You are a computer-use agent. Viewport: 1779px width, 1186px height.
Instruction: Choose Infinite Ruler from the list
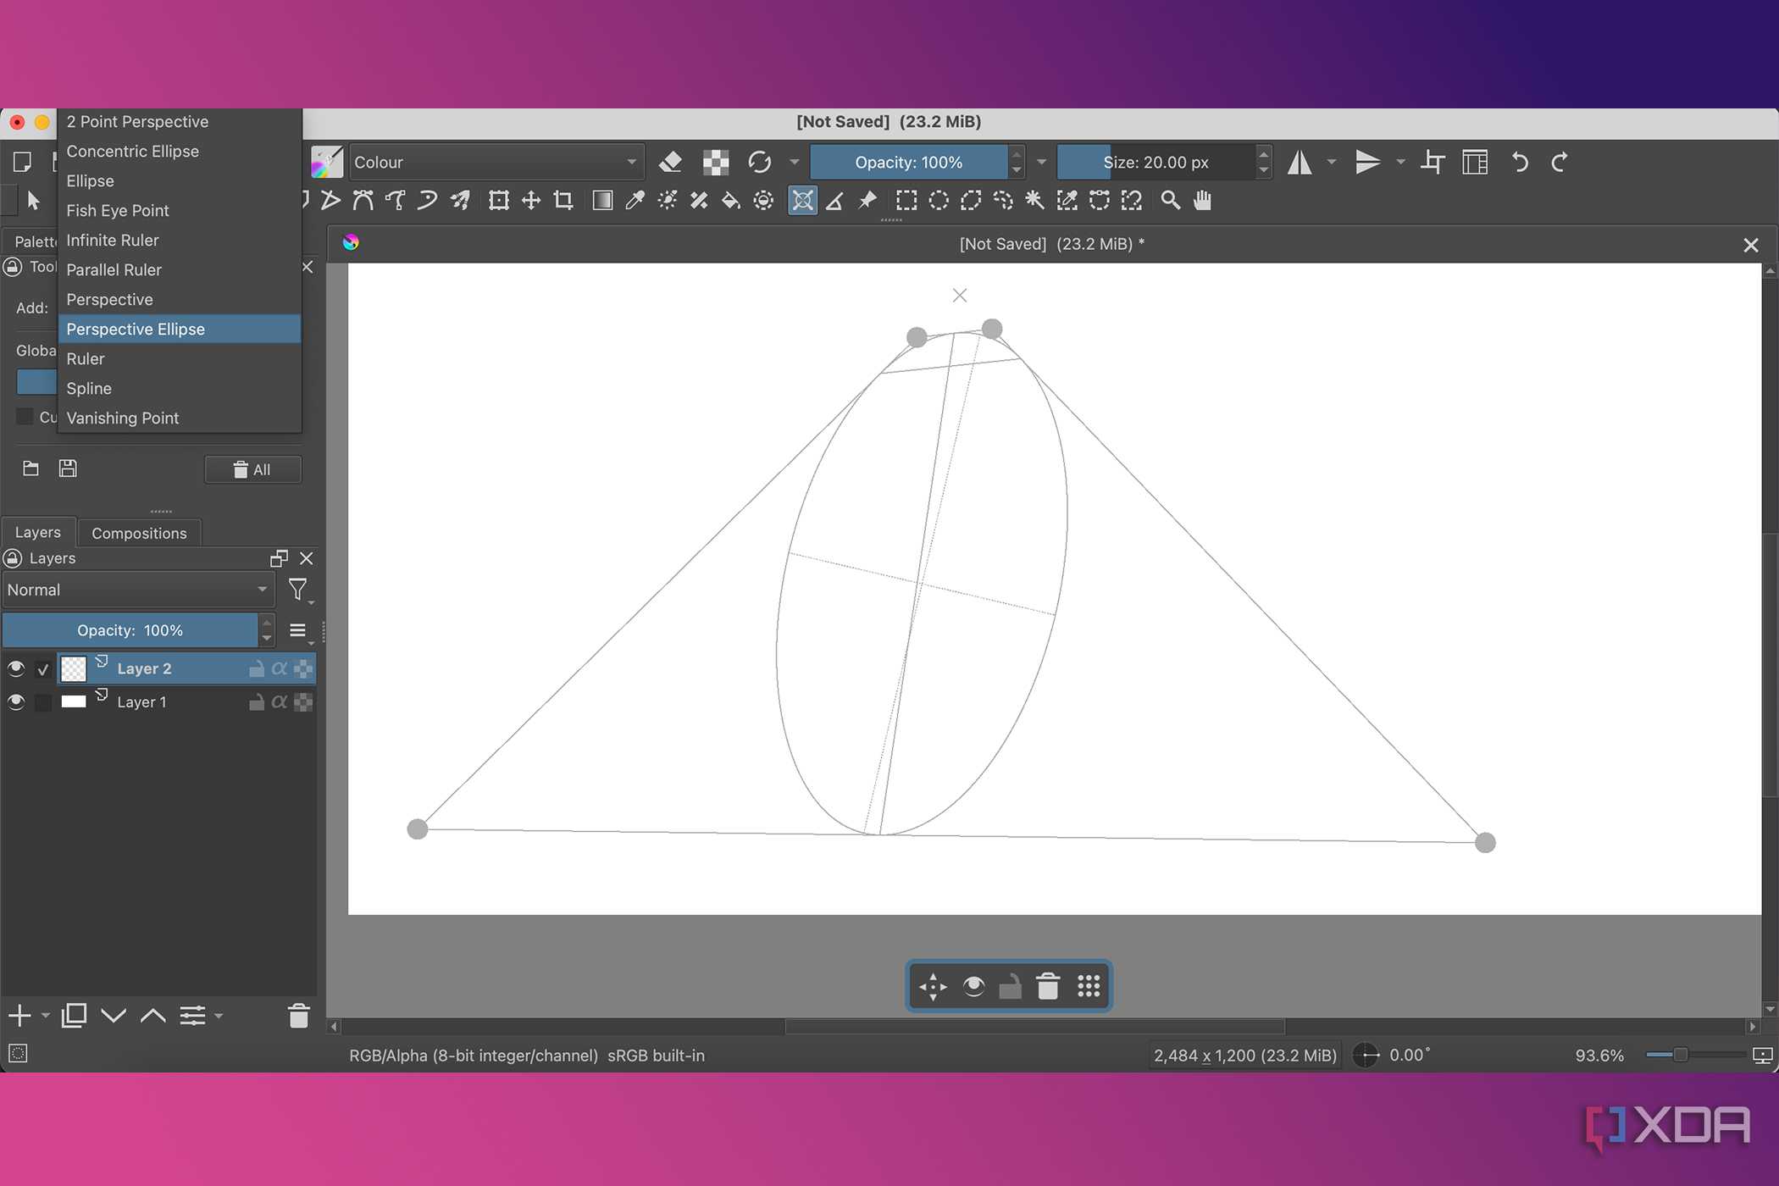coord(180,240)
